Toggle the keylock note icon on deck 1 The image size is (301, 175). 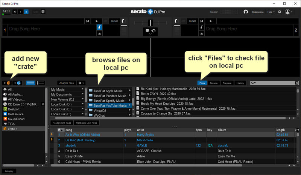[99, 27]
